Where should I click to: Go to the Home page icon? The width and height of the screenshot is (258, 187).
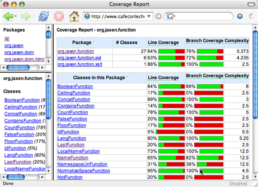[74, 16]
